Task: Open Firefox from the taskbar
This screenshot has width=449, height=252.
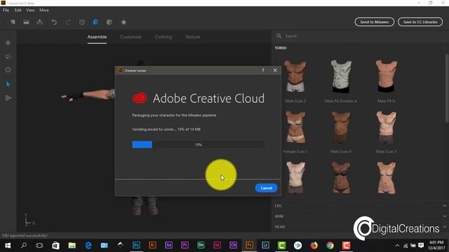Action: click(314, 246)
